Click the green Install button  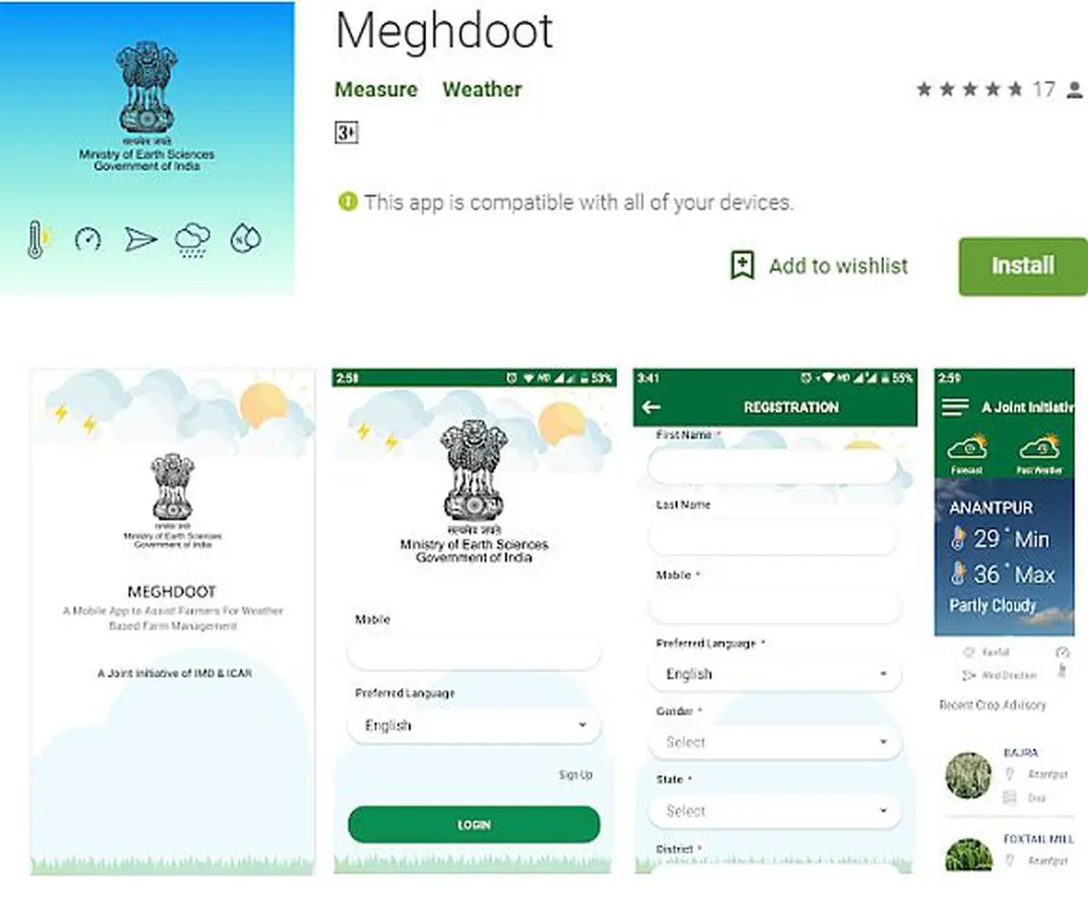[1023, 266]
